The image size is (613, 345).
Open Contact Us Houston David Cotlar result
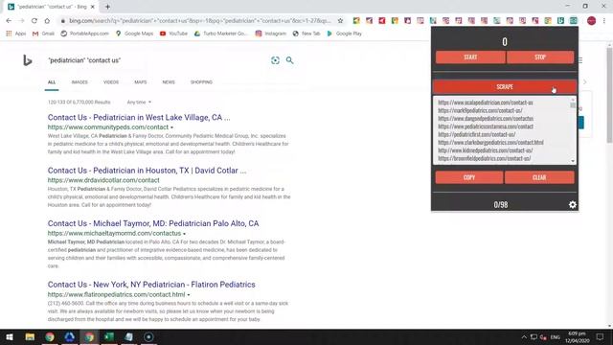pos(147,171)
